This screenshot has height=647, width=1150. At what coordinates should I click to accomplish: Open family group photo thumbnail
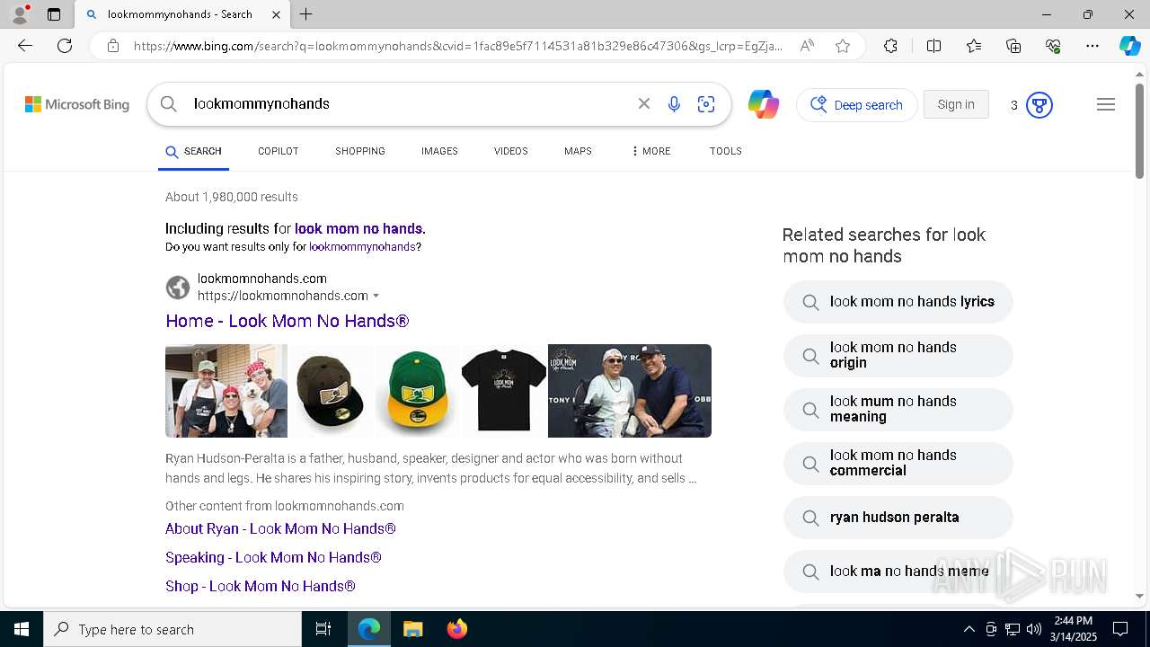click(x=226, y=391)
